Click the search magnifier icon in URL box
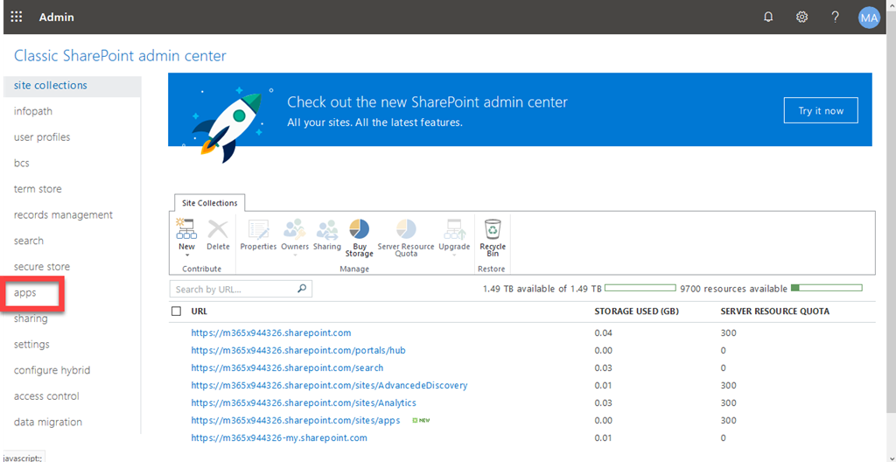This screenshot has width=896, height=462. [x=302, y=289]
